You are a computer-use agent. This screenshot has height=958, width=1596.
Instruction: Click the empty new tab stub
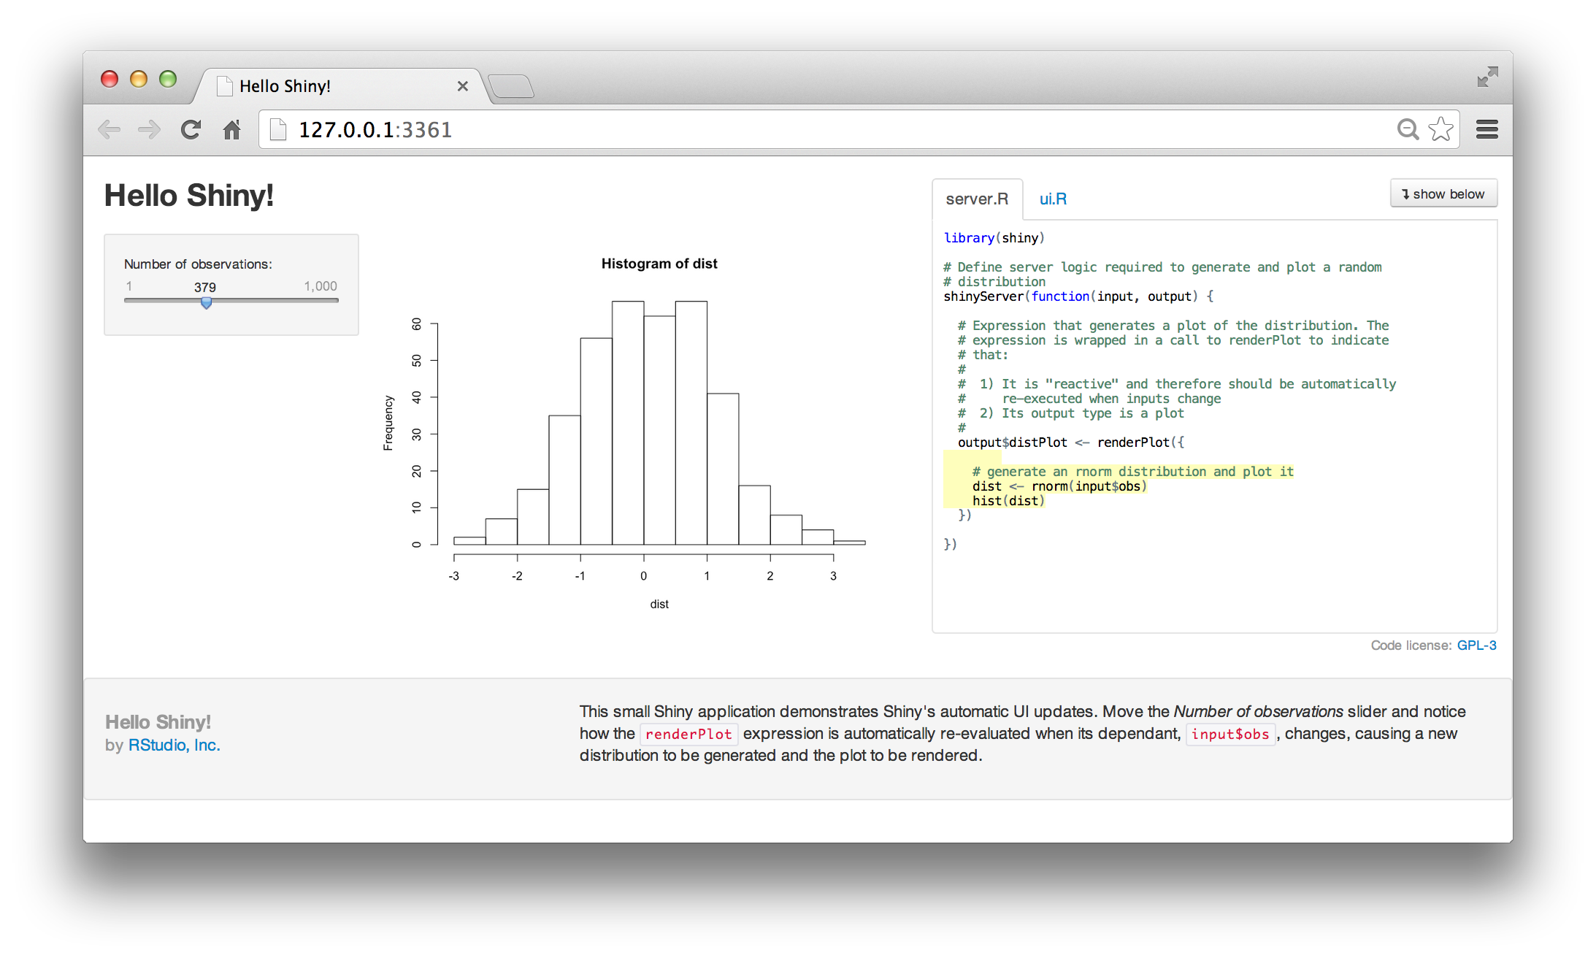point(513,86)
